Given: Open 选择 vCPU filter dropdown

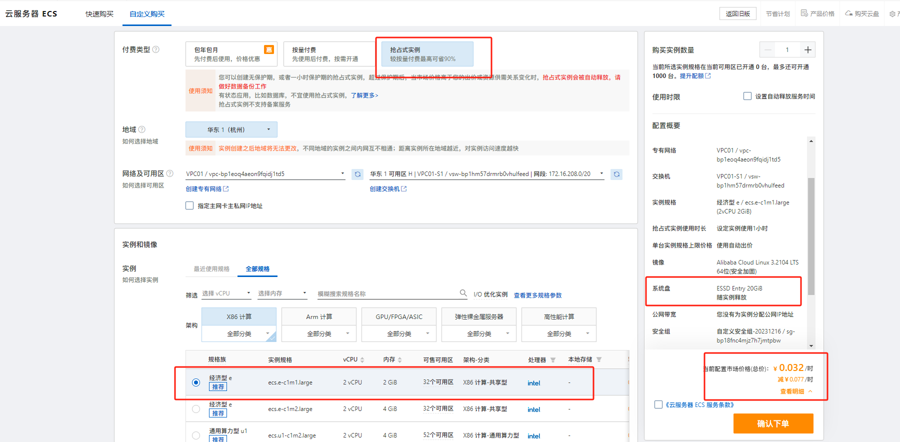Looking at the screenshot, I should pos(226,293).
